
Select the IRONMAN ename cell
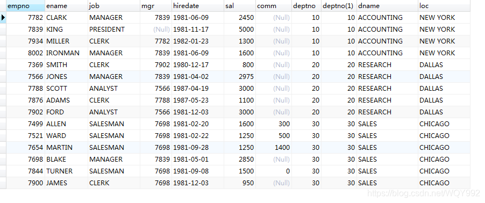(66, 53)
